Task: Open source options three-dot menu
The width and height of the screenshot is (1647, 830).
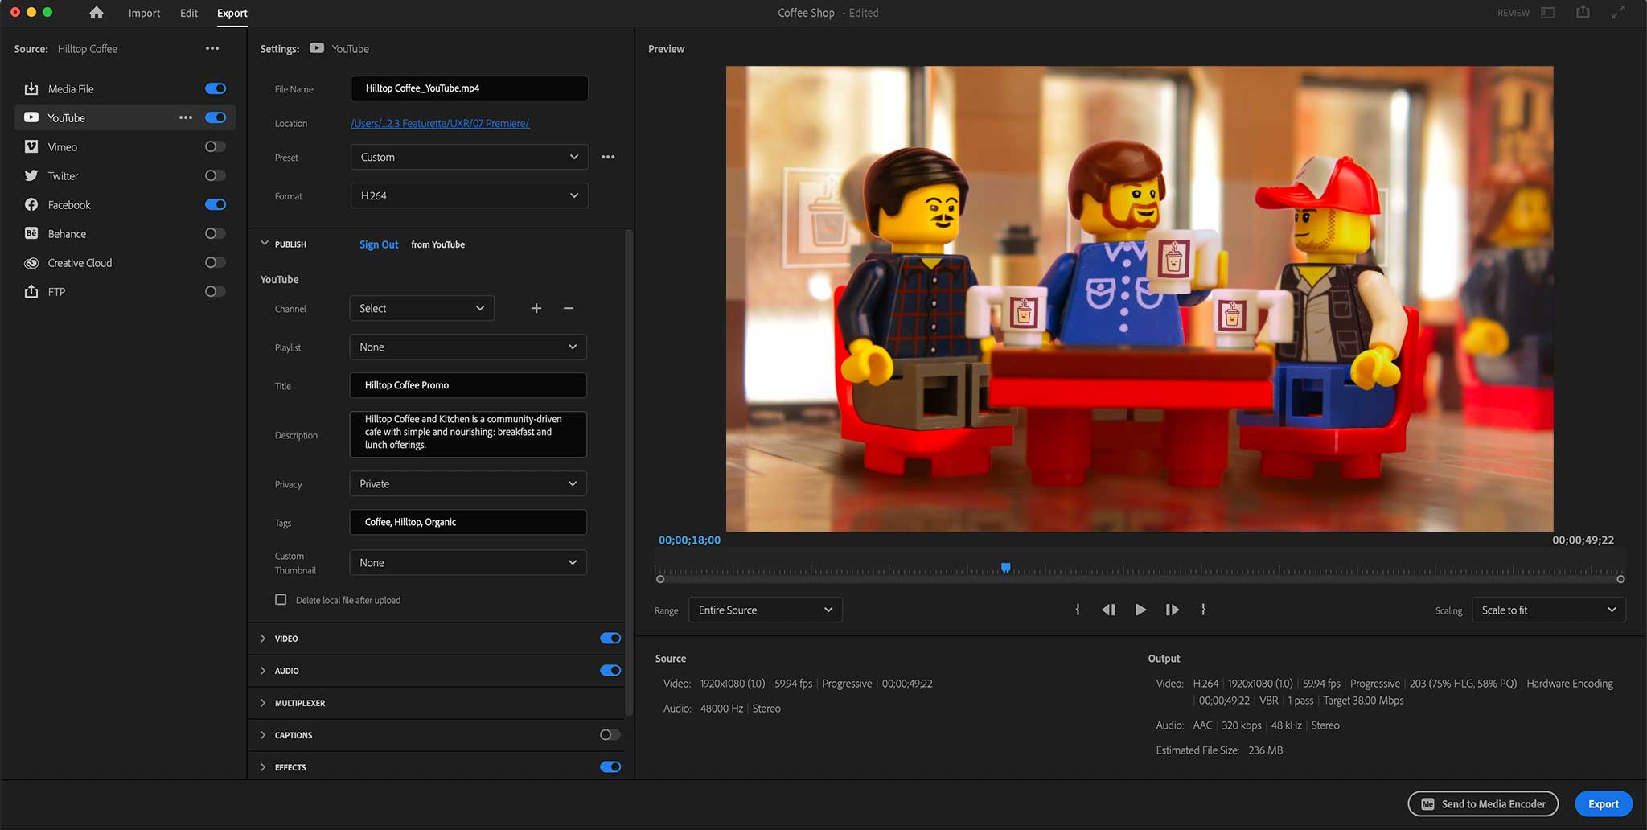Action: pos(212,48)
